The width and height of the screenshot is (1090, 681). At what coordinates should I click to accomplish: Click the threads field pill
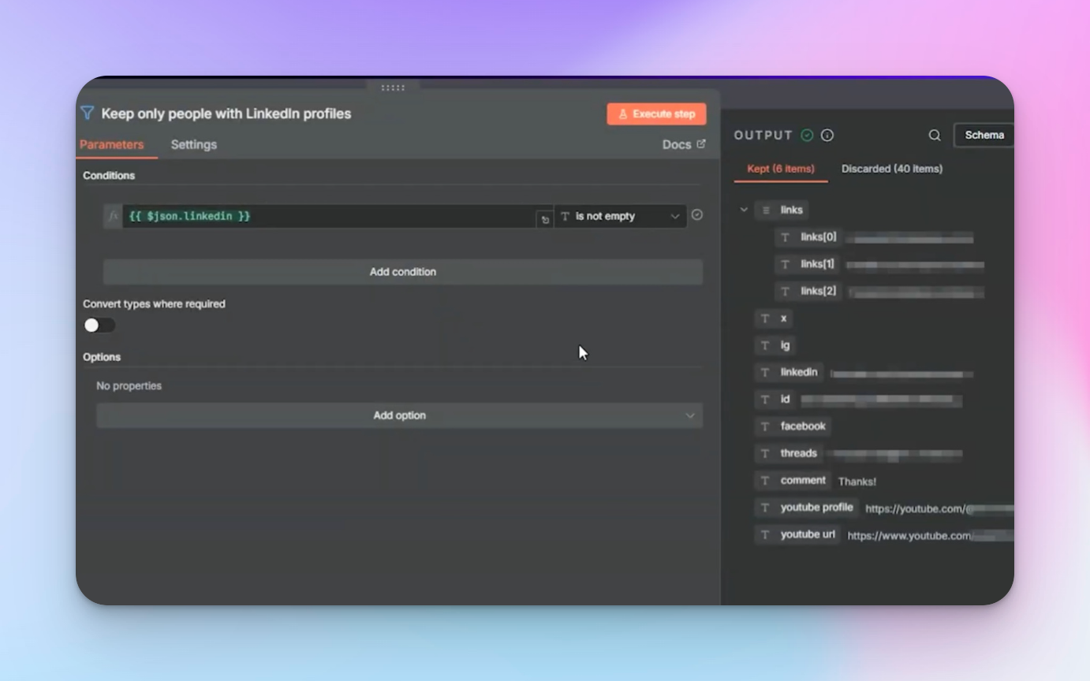pos(789,453)
